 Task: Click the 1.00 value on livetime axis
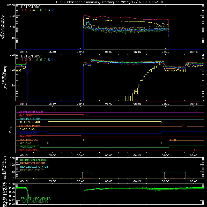(x=12, y=184)
